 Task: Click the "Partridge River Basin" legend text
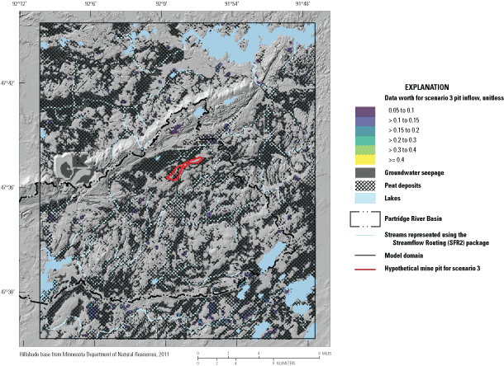(416, 218)
